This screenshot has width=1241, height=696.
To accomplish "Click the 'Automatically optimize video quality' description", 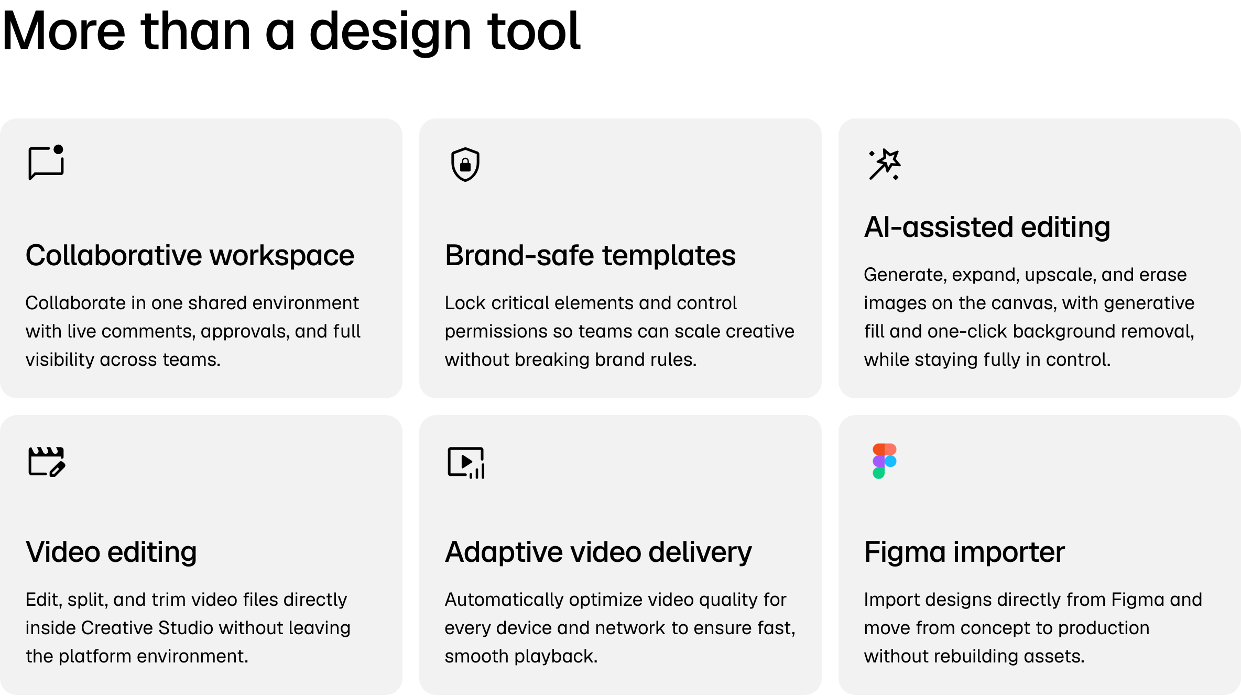I will click(620, 628).
